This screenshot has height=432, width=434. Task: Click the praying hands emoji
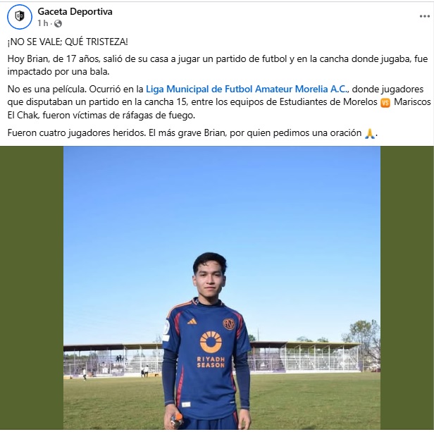pos(370,133)
